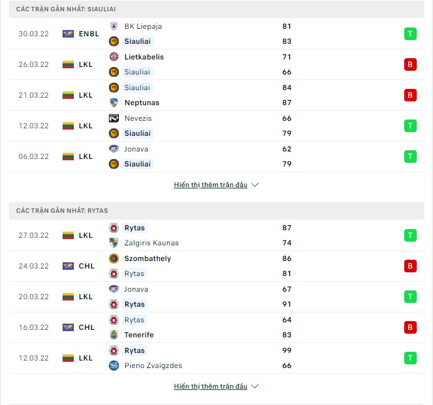This screenshot has width=433, height=405.
Task: Expand more Rytas matches via the chevron
Action: pyautogui.click(x=255, y=386)
